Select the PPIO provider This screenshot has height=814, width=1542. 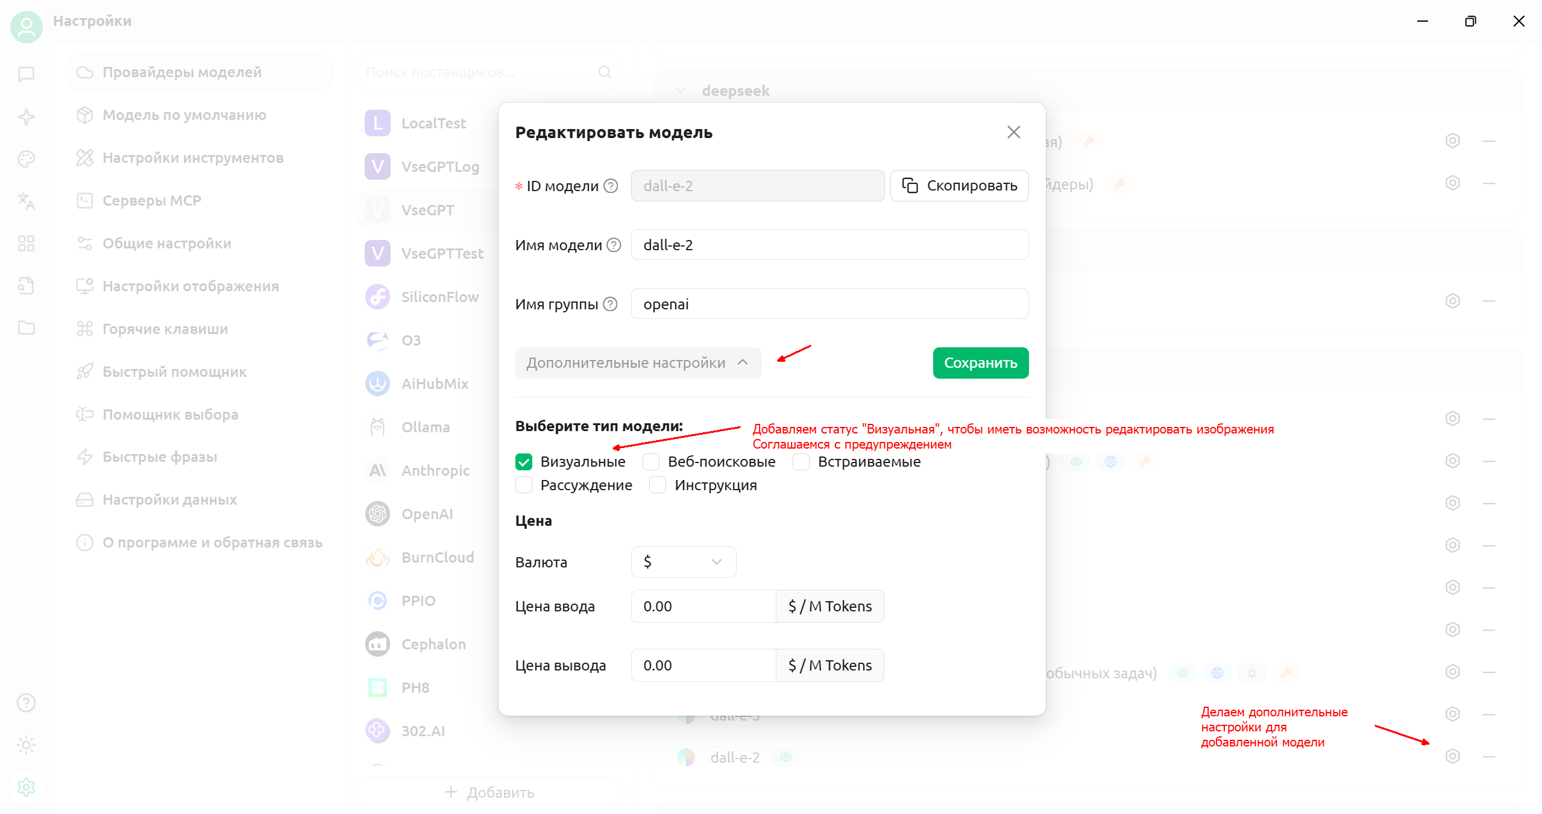(426, 601)
